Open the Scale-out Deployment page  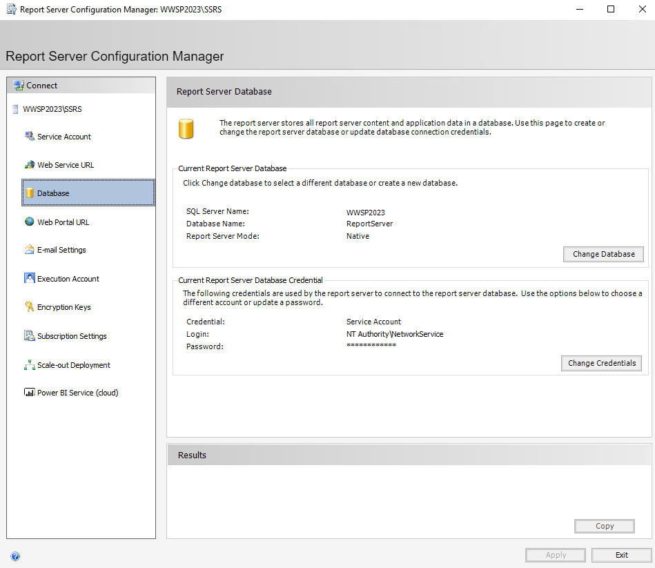pos(74,365)
